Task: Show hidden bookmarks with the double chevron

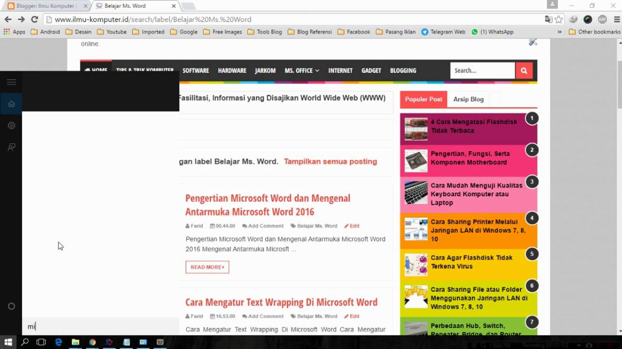Action: tap(559, 32)
